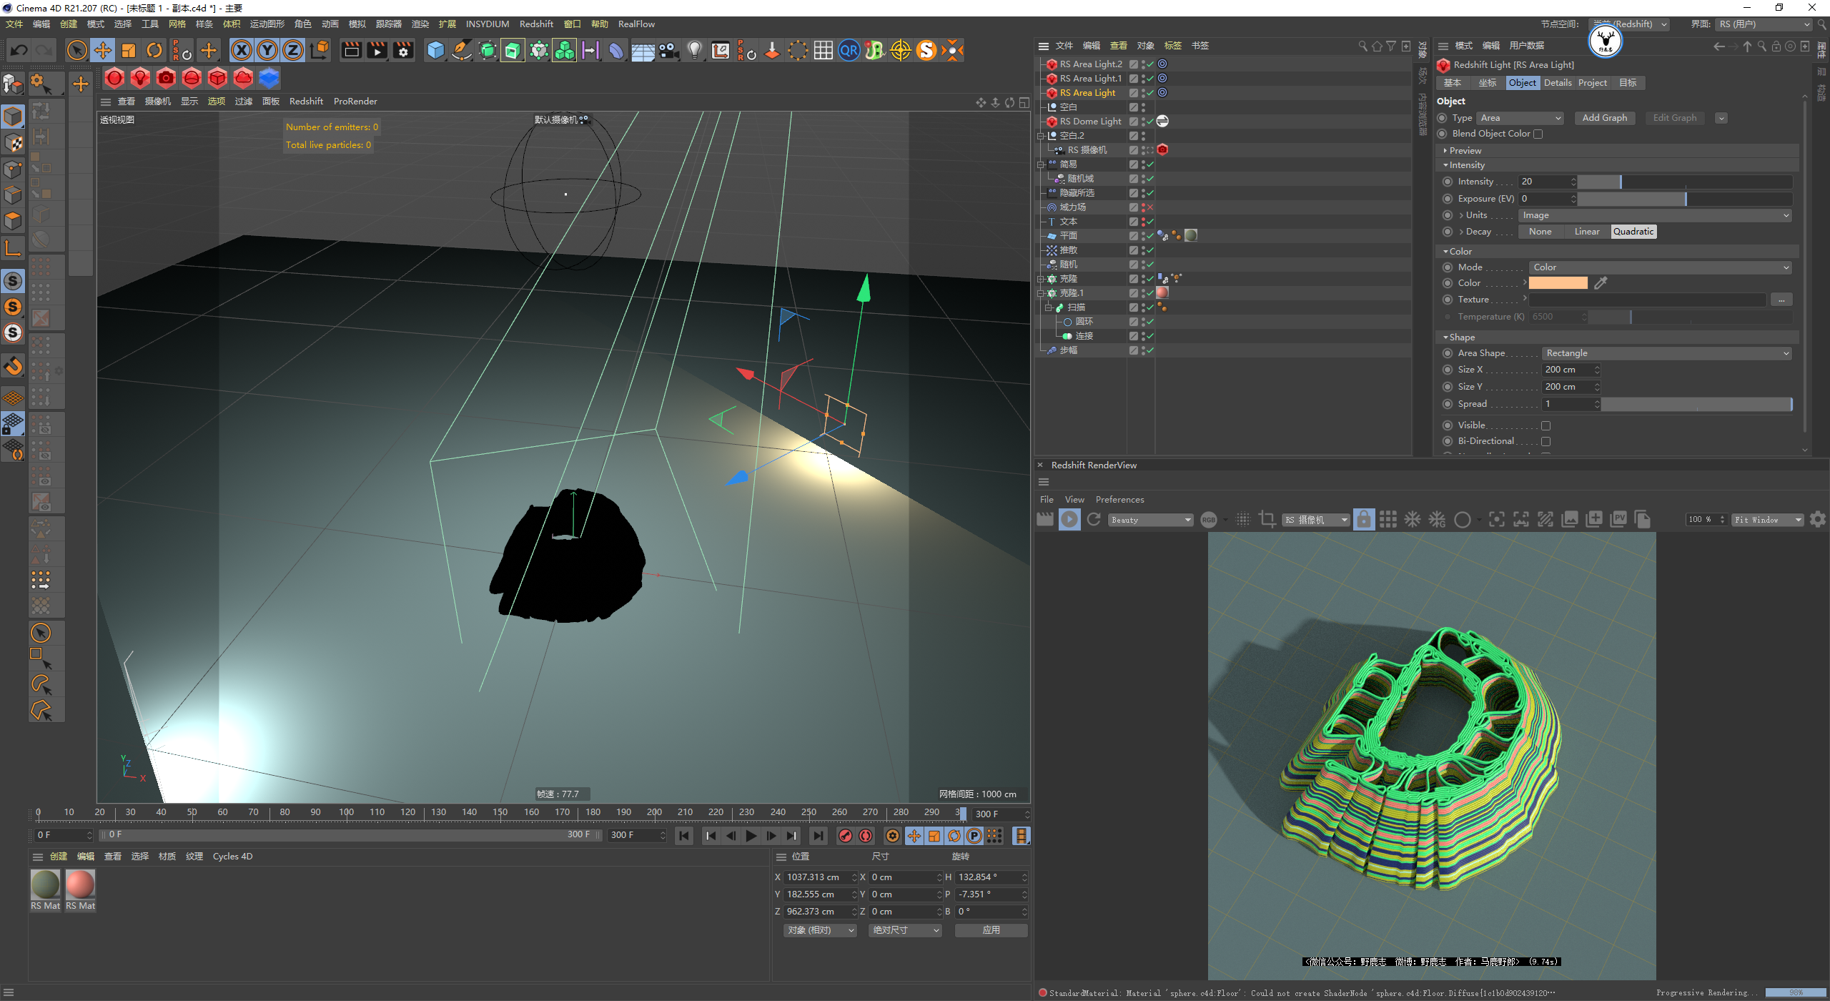Switch to the Details tab
The height and width of the screenshot is (1001, 1830).
[1557, 83]
